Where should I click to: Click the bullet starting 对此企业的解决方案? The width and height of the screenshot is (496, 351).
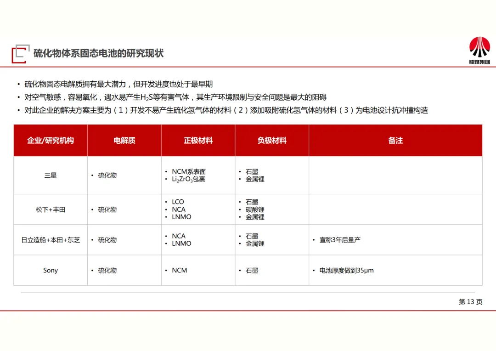click(226, 110)
